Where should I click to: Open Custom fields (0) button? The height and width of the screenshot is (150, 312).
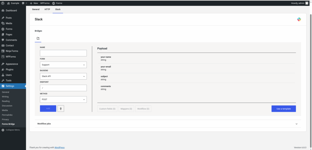(107, 109)
